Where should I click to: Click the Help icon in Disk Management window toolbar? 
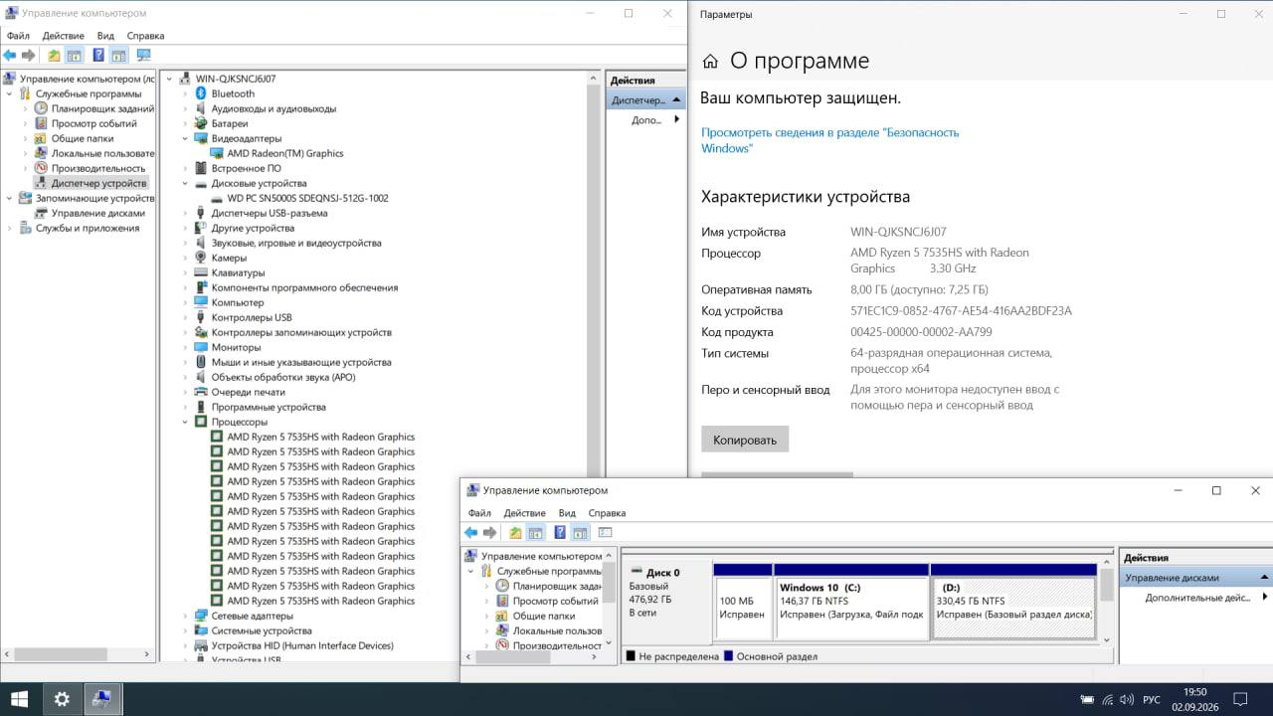click(560, 533)
